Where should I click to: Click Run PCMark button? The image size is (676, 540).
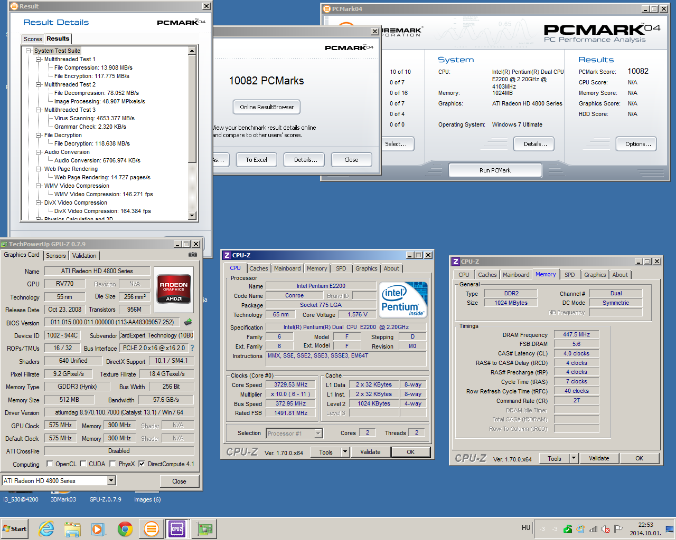(495, 170)
